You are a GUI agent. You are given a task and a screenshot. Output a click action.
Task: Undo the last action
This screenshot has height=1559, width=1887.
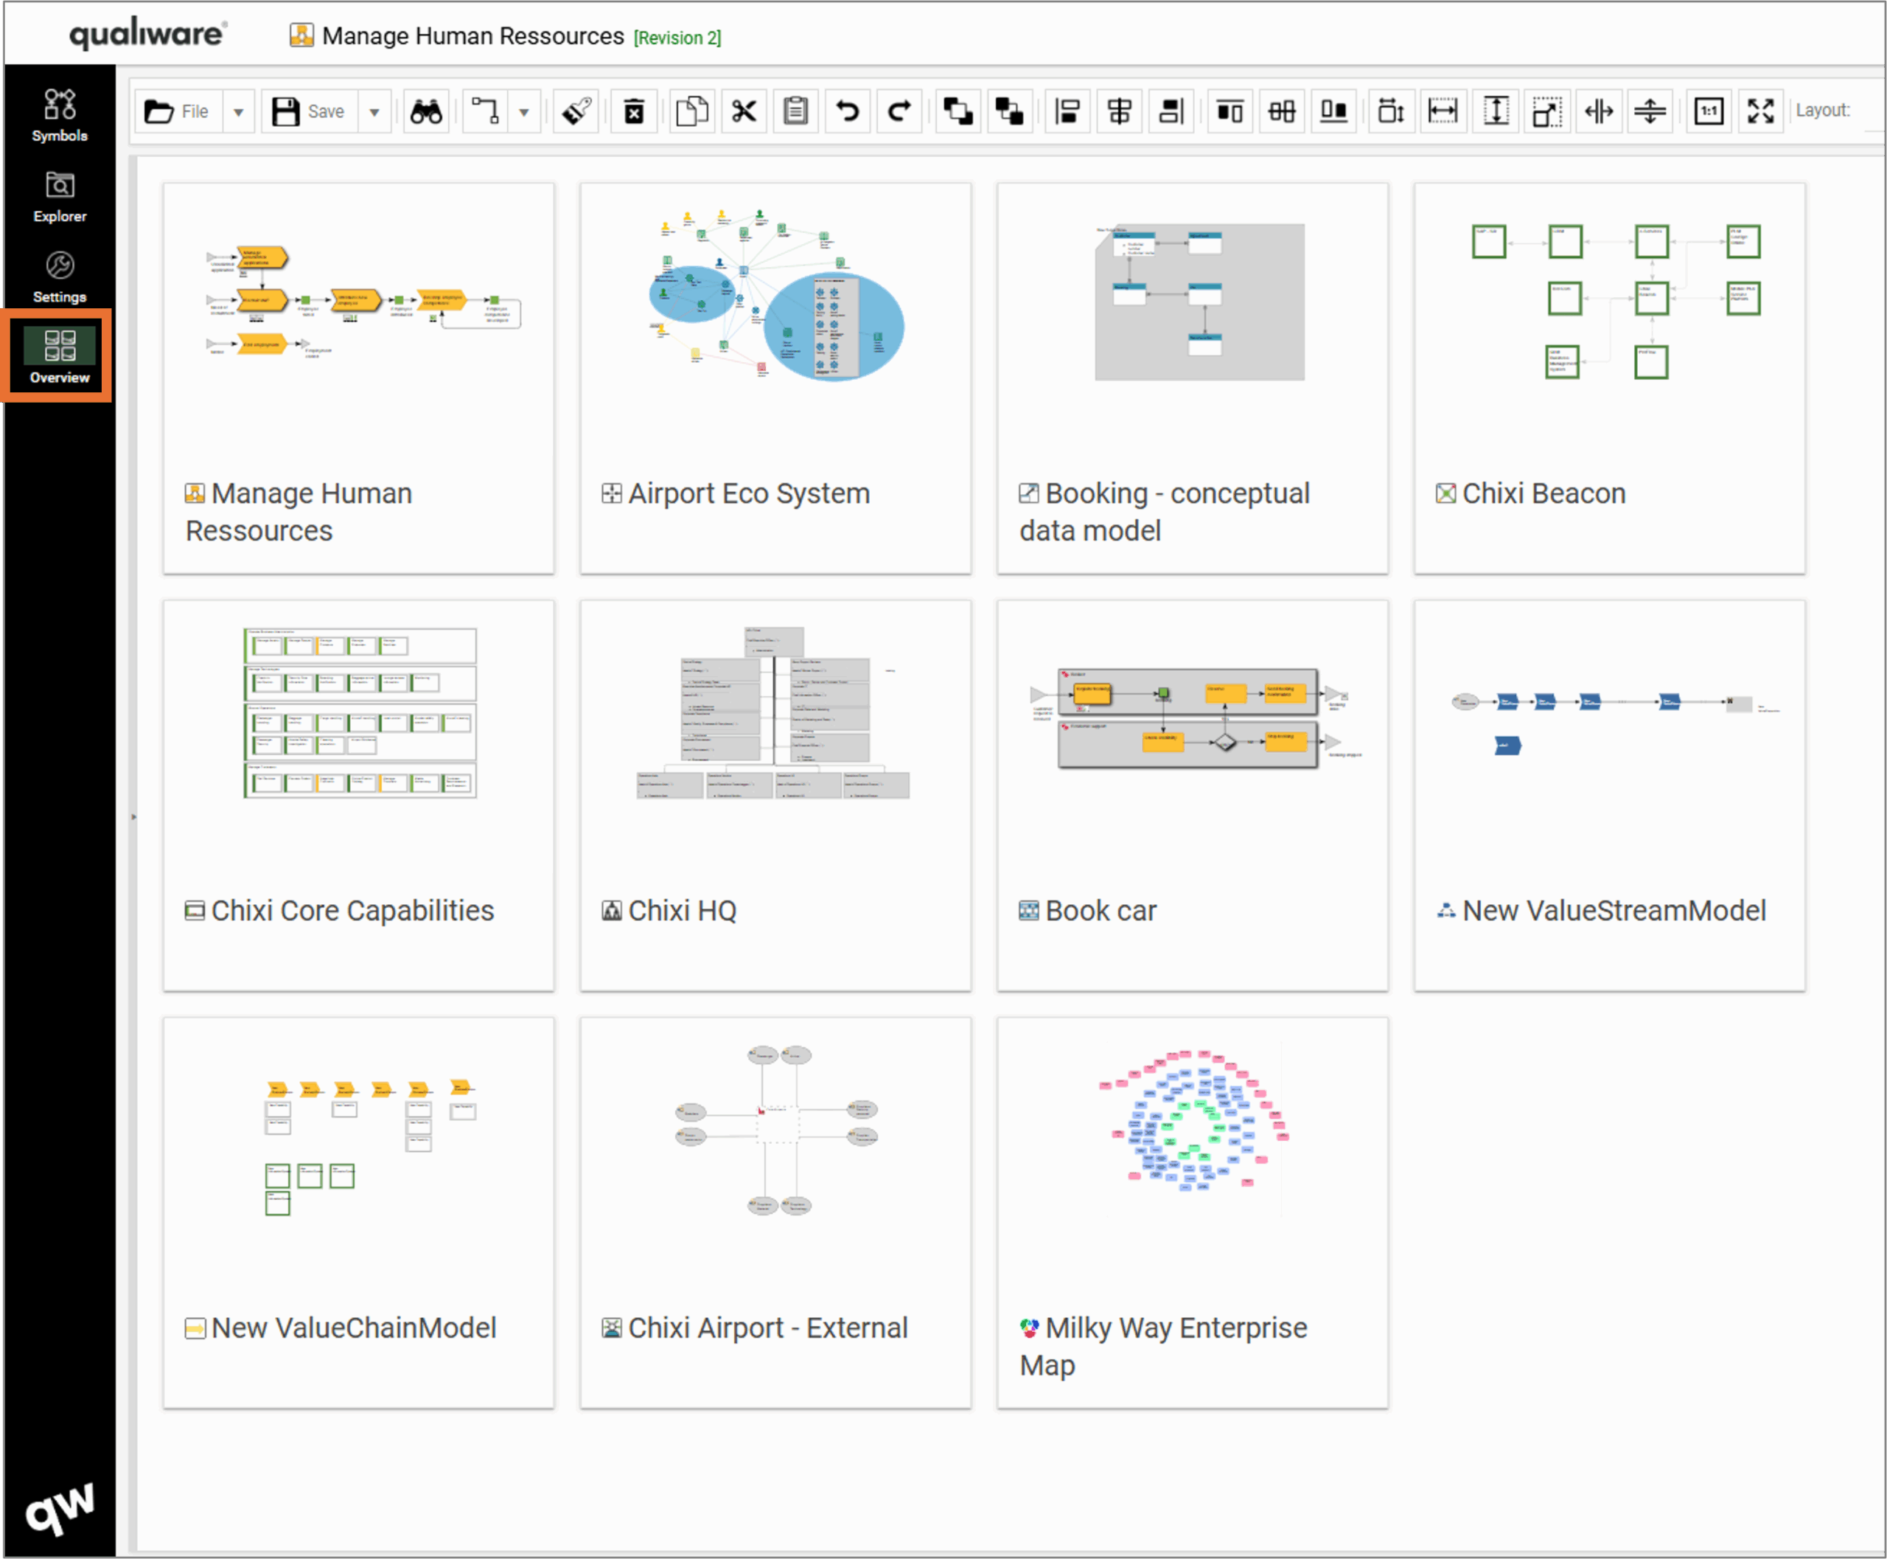846,111
